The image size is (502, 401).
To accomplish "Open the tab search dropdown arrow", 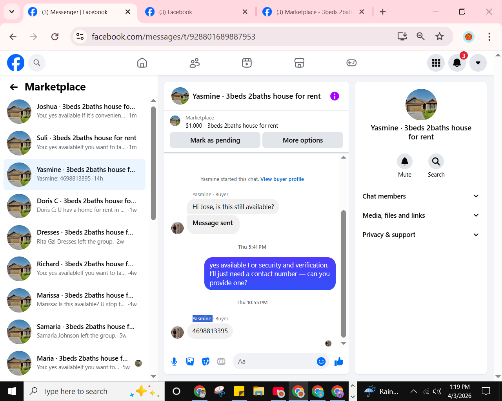I will coord(12,12).
